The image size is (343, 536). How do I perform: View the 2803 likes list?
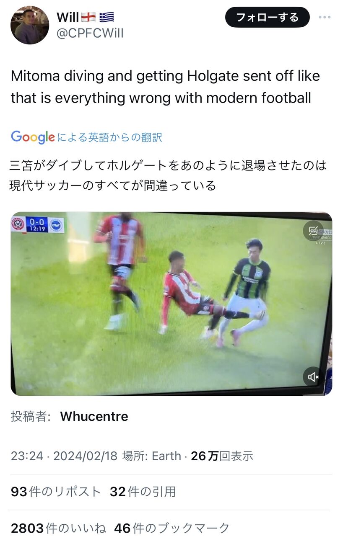coord(58,528)
